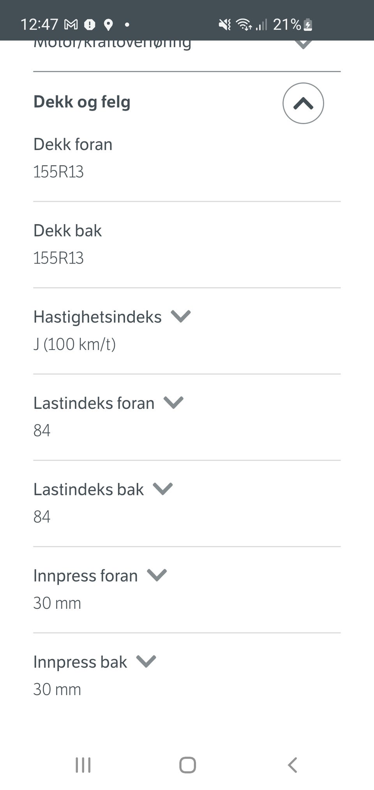Tap the Android home button
This screenshot has height=790, width=374.
[x=187, y=765]
